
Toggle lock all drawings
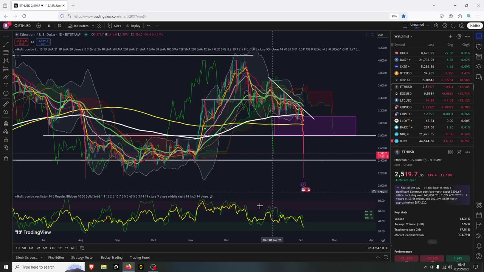coord(6,139)
